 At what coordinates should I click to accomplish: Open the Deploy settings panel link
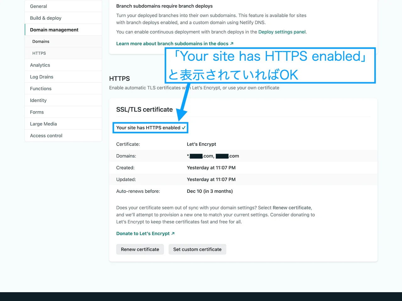[282, 32]
